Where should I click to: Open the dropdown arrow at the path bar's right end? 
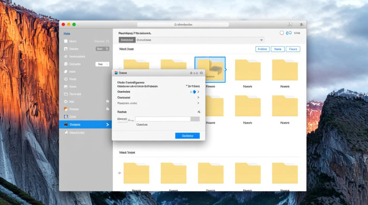pyautogui.click(x=261, y=40)
